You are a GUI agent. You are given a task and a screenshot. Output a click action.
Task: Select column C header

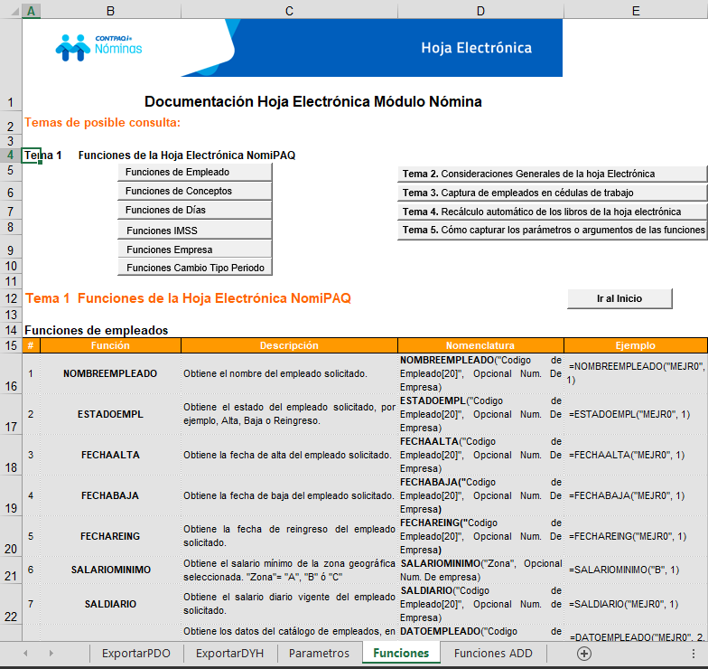pyautogui.click(x=289, y=11)
